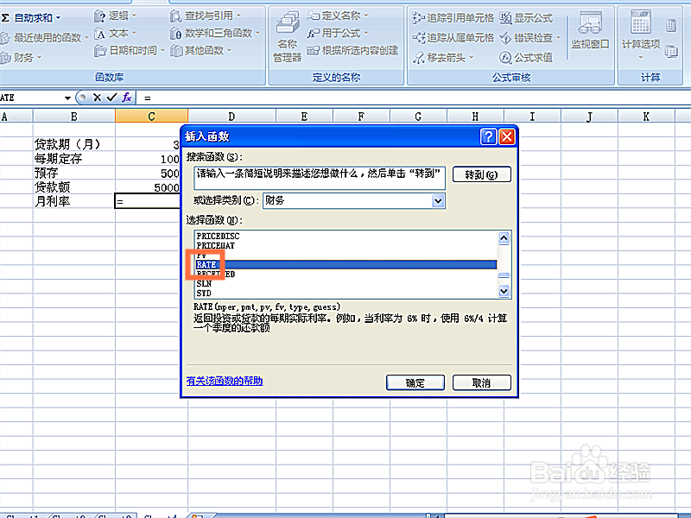The width and height of the screenshot is (691, 518).
Task: Select cell labeled 预存
Action: [x=74, y=173]
